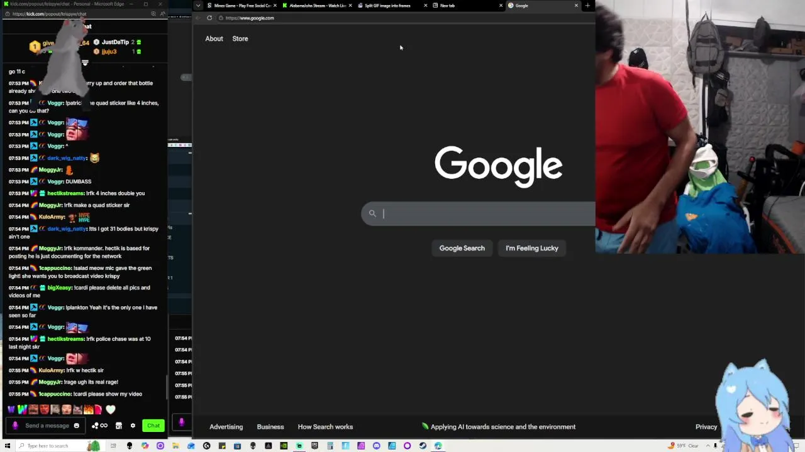Pick the white heart emote

pyautogui.click(x=111, y=409)
